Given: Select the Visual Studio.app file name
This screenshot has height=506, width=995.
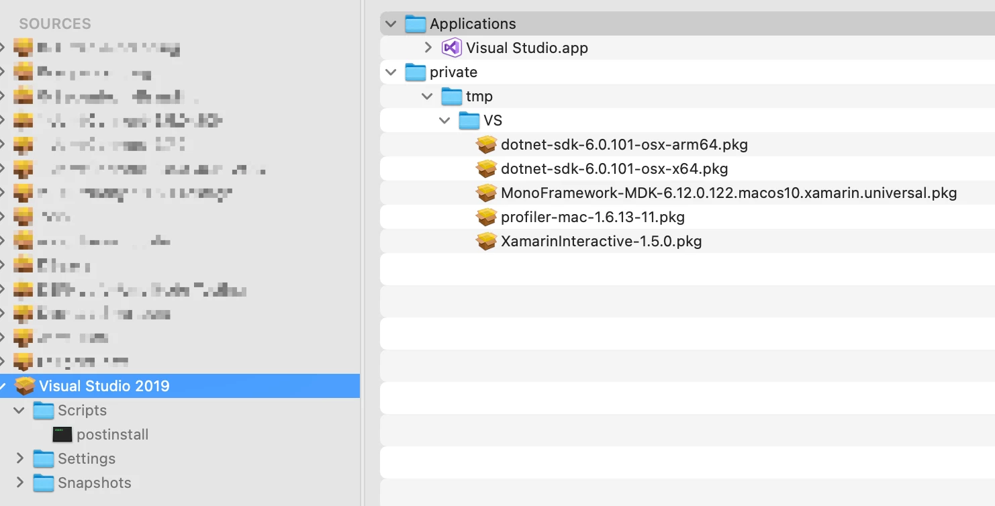Looking at the screenshot, I should 527,48.
